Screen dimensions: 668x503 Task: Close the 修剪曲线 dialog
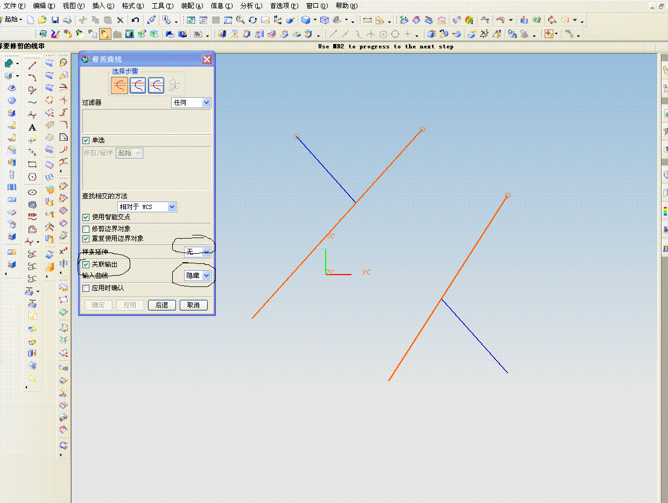207,59
